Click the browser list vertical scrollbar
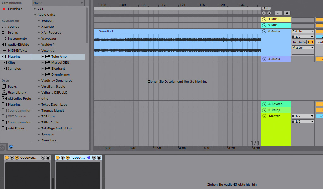The width and height of the screenshot is (323, 189). 87,25
